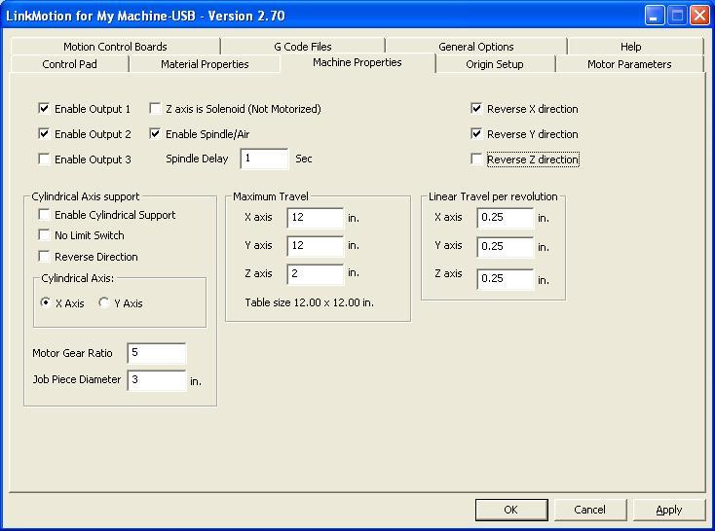This screenshot has height=531, width=715.
Task: Click Cancel to discard changes
Action: (589, 510)
